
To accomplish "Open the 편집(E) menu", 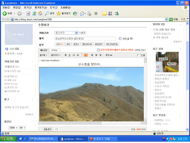I will tap(17, 7).
